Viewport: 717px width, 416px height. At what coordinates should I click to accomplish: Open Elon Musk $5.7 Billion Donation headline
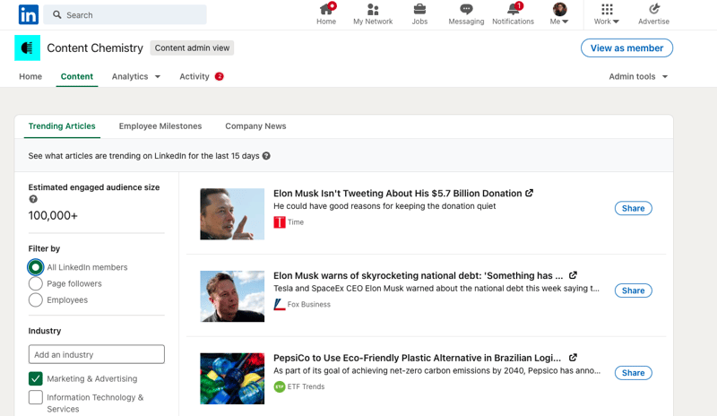click(397, 193)
